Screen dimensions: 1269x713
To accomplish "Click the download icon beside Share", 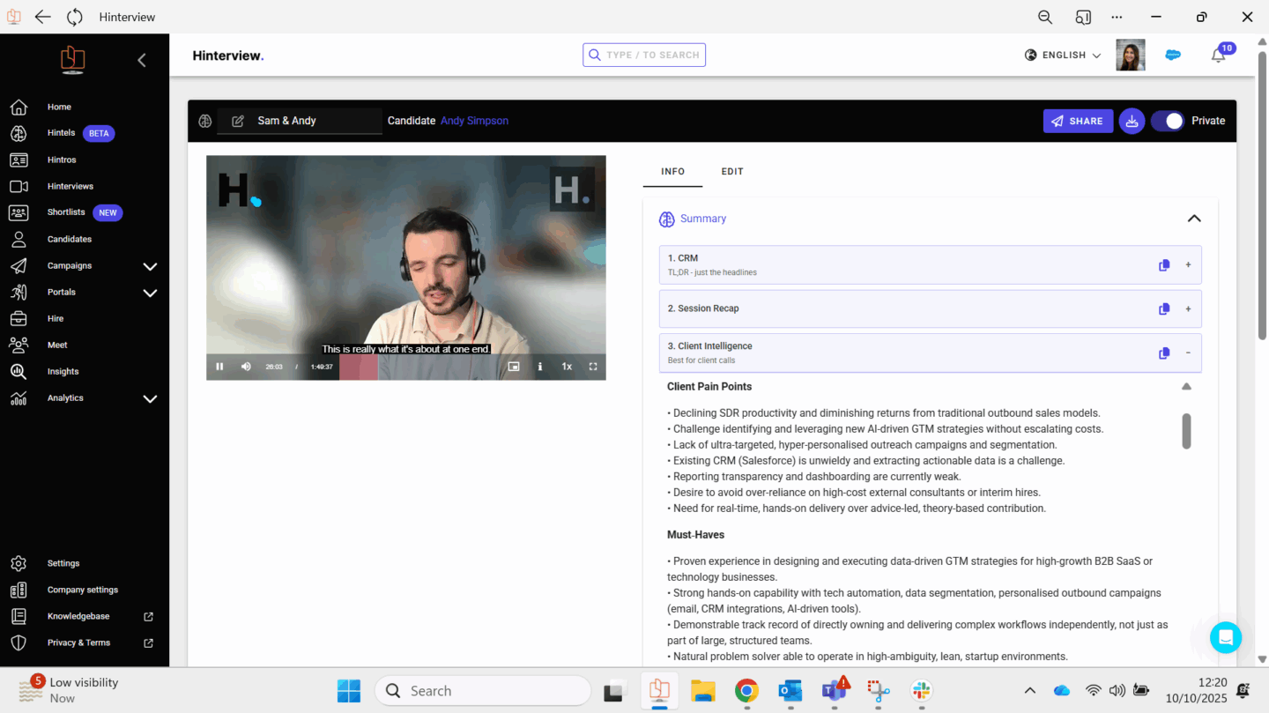I will (1132, 121).
